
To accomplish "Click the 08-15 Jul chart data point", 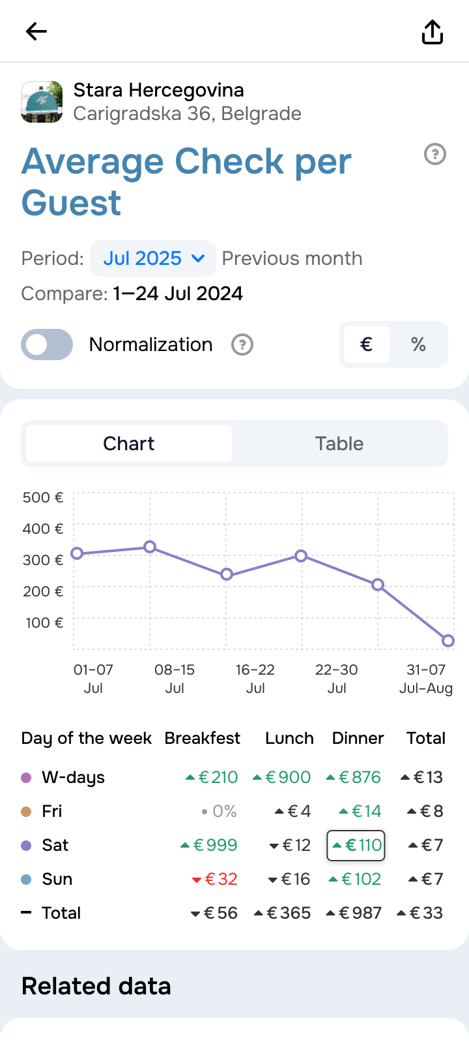I will click(150, 547).
